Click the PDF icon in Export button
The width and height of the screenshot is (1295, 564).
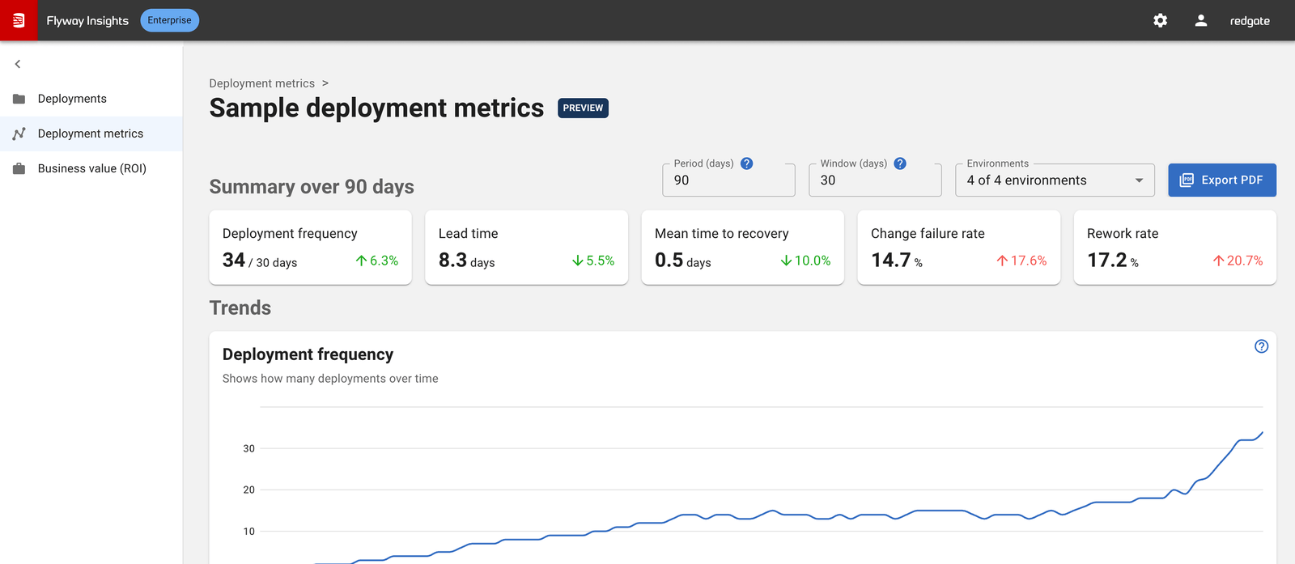(x=1187, y=180)
